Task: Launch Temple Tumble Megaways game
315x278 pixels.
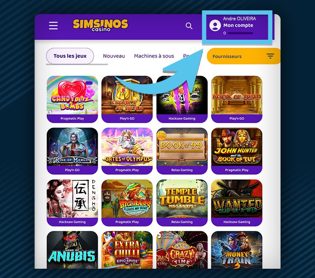Action: pyautogui.click(x=182, y=203)
